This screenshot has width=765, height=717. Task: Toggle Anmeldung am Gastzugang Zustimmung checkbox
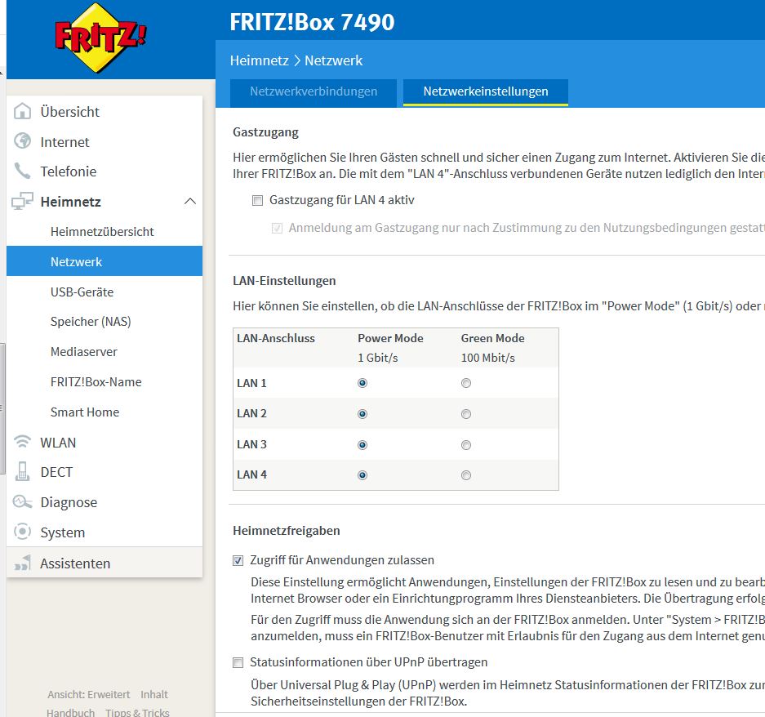(277, 228)
